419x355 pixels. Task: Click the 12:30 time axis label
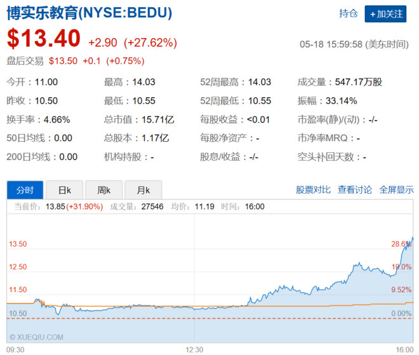[194, 349]
